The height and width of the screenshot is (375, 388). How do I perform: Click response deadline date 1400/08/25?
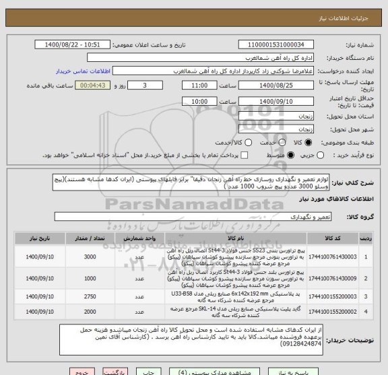point(276,86)
